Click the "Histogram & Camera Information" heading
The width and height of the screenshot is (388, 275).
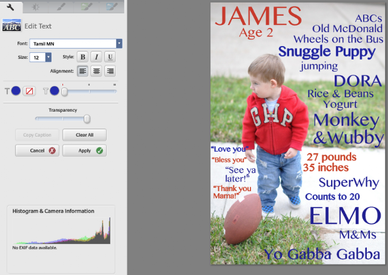click(53, 211)
